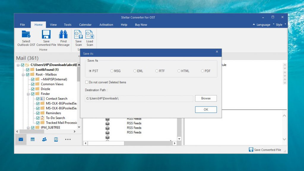
Task: Collapse the Finder folder node
Action: (x=28, y=94)
